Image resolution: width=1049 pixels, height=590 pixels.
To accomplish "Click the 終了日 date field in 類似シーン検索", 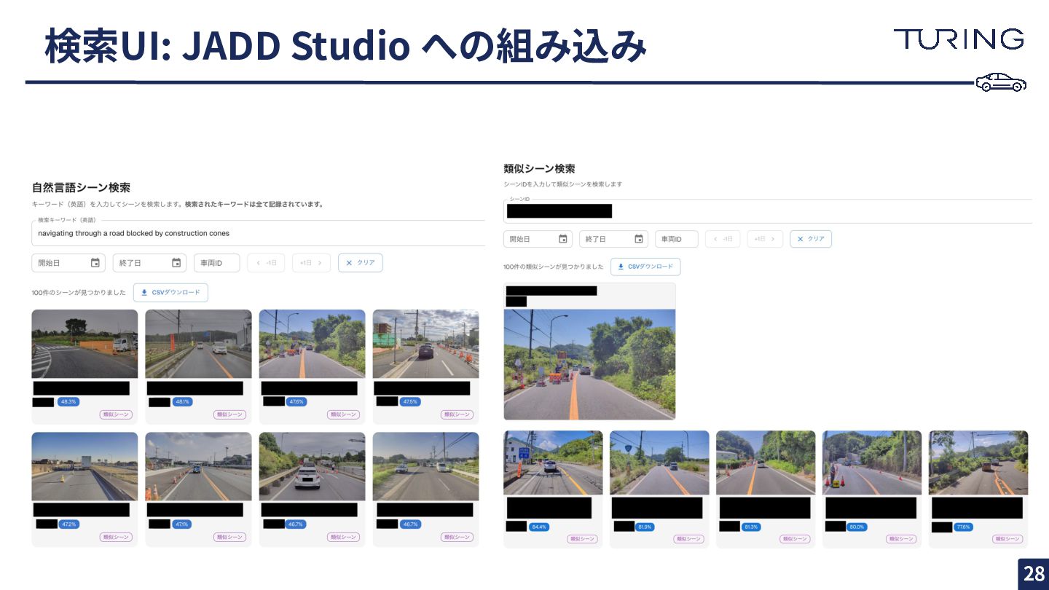I will click(613, 239).
